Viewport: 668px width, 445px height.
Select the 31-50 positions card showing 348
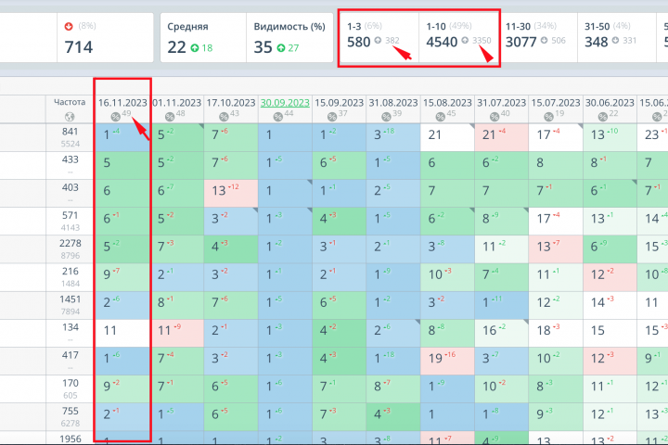[x=616, y=37]
